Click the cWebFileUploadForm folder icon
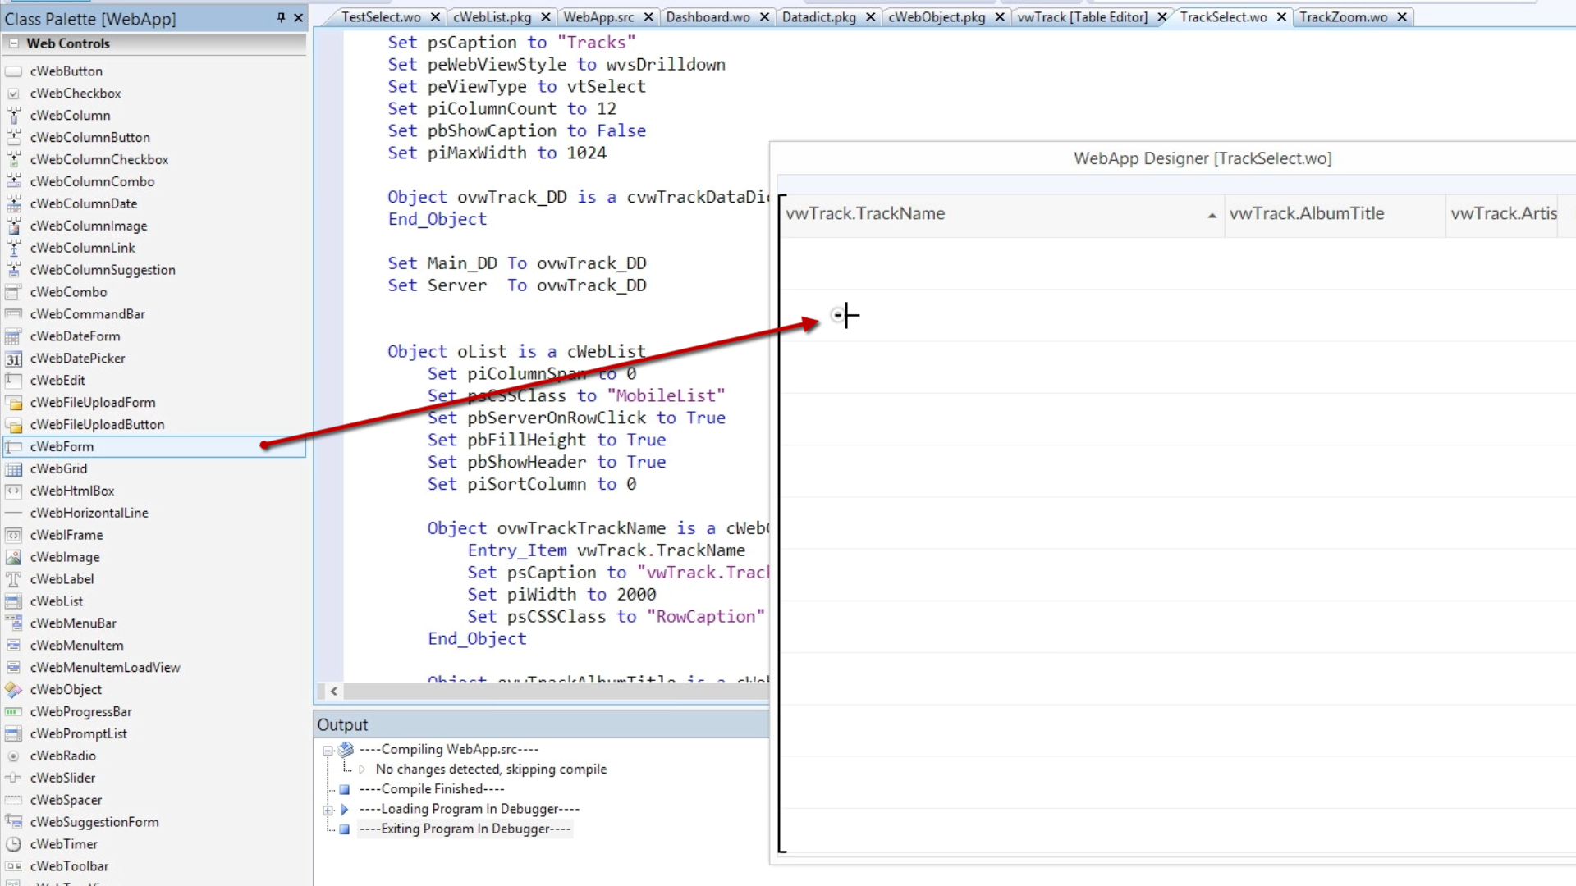This screenshot has width=1576, height=886. [14, 403]
